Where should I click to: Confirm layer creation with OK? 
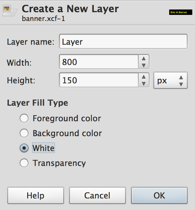point(159,195)
